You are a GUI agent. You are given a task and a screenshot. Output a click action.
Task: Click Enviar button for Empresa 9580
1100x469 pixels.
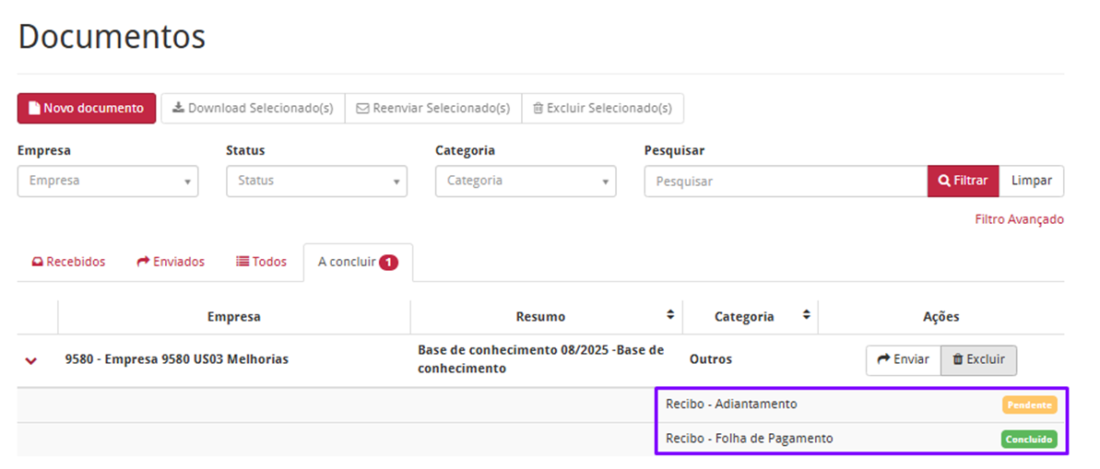[903, 359]
